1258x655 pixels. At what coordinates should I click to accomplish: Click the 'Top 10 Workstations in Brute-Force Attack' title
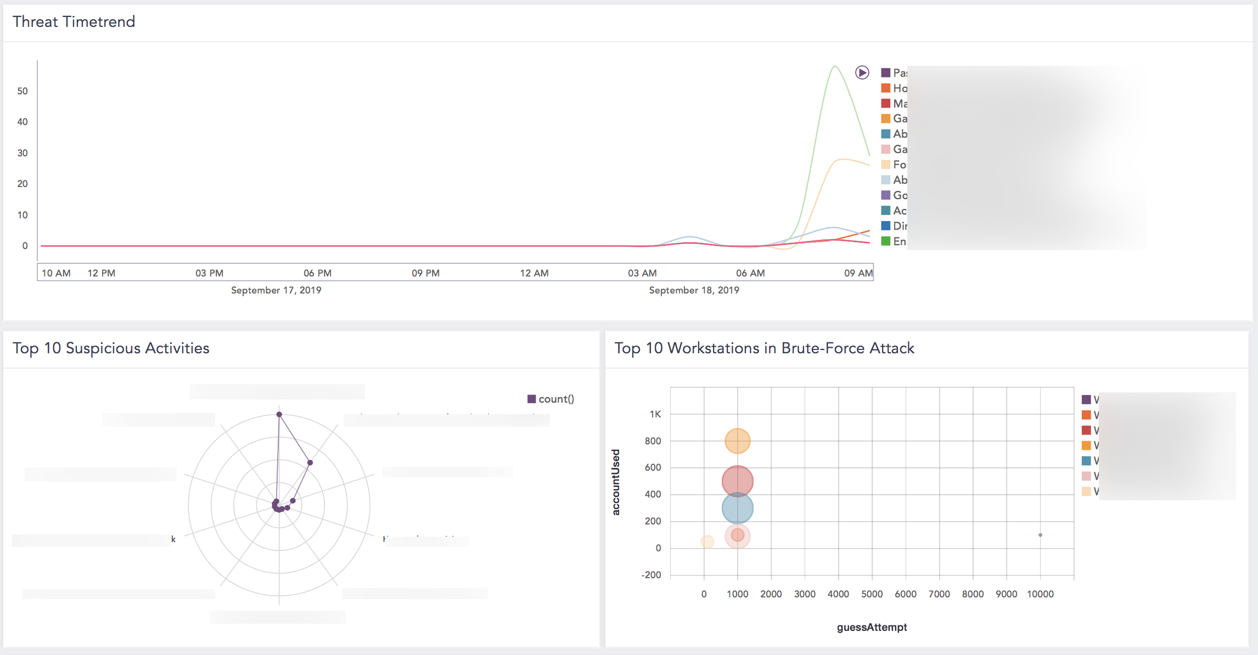(764, 348)
